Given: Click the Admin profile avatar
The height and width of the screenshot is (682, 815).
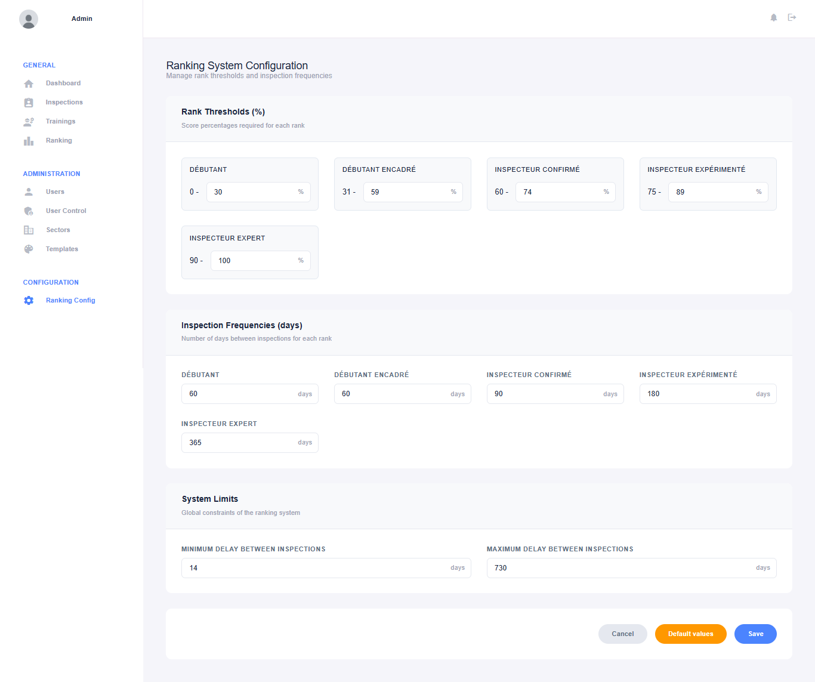Looking at the screenshot, I should tap(29, 19).
